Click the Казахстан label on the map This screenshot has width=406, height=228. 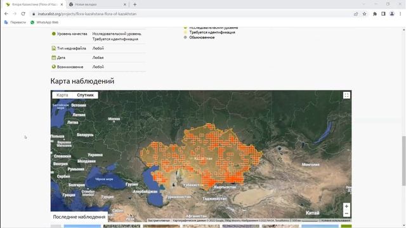coord(203,158)
